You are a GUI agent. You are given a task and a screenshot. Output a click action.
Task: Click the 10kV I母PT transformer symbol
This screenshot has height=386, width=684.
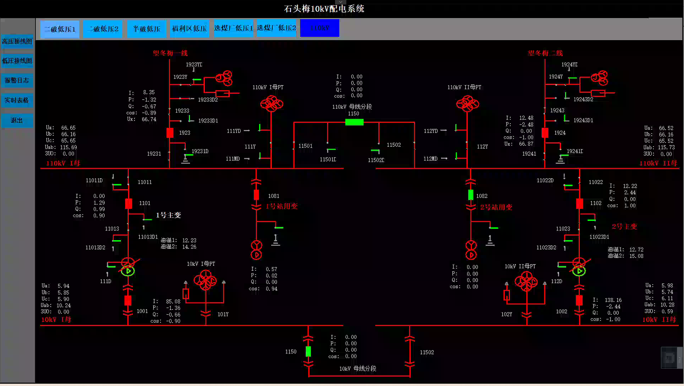(x=205, y=280)
